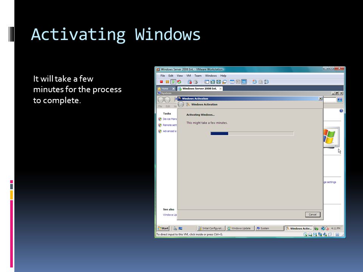Click the Capture Screen toolbar icon
This screenshot has height=272, width=363.
(x=254, y=82)
